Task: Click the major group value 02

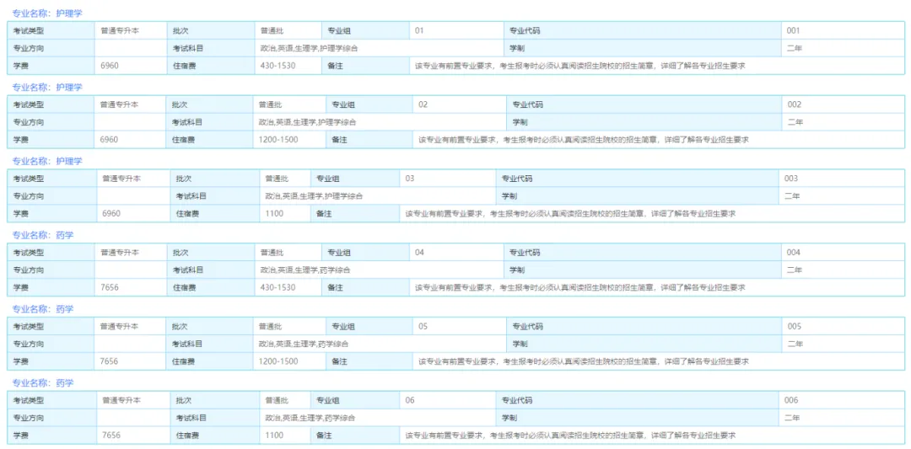Action: [423, 105]
